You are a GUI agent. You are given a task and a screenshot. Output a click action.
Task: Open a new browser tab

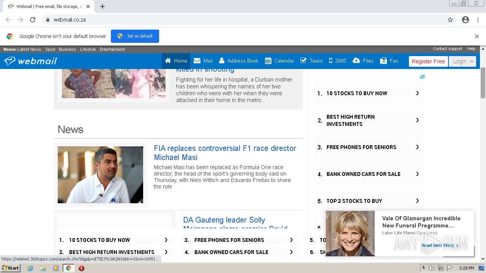(x=103, y=6)
